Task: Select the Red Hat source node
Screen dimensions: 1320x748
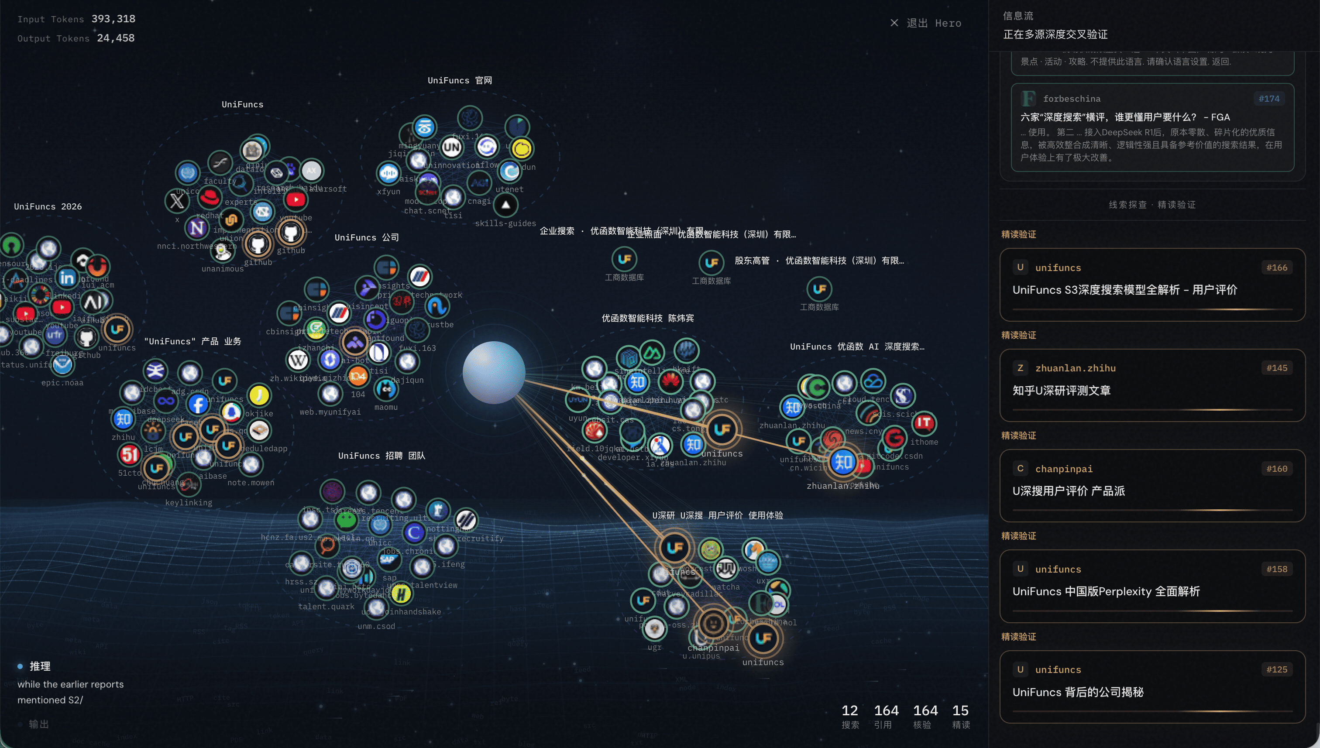Action: 210,197
